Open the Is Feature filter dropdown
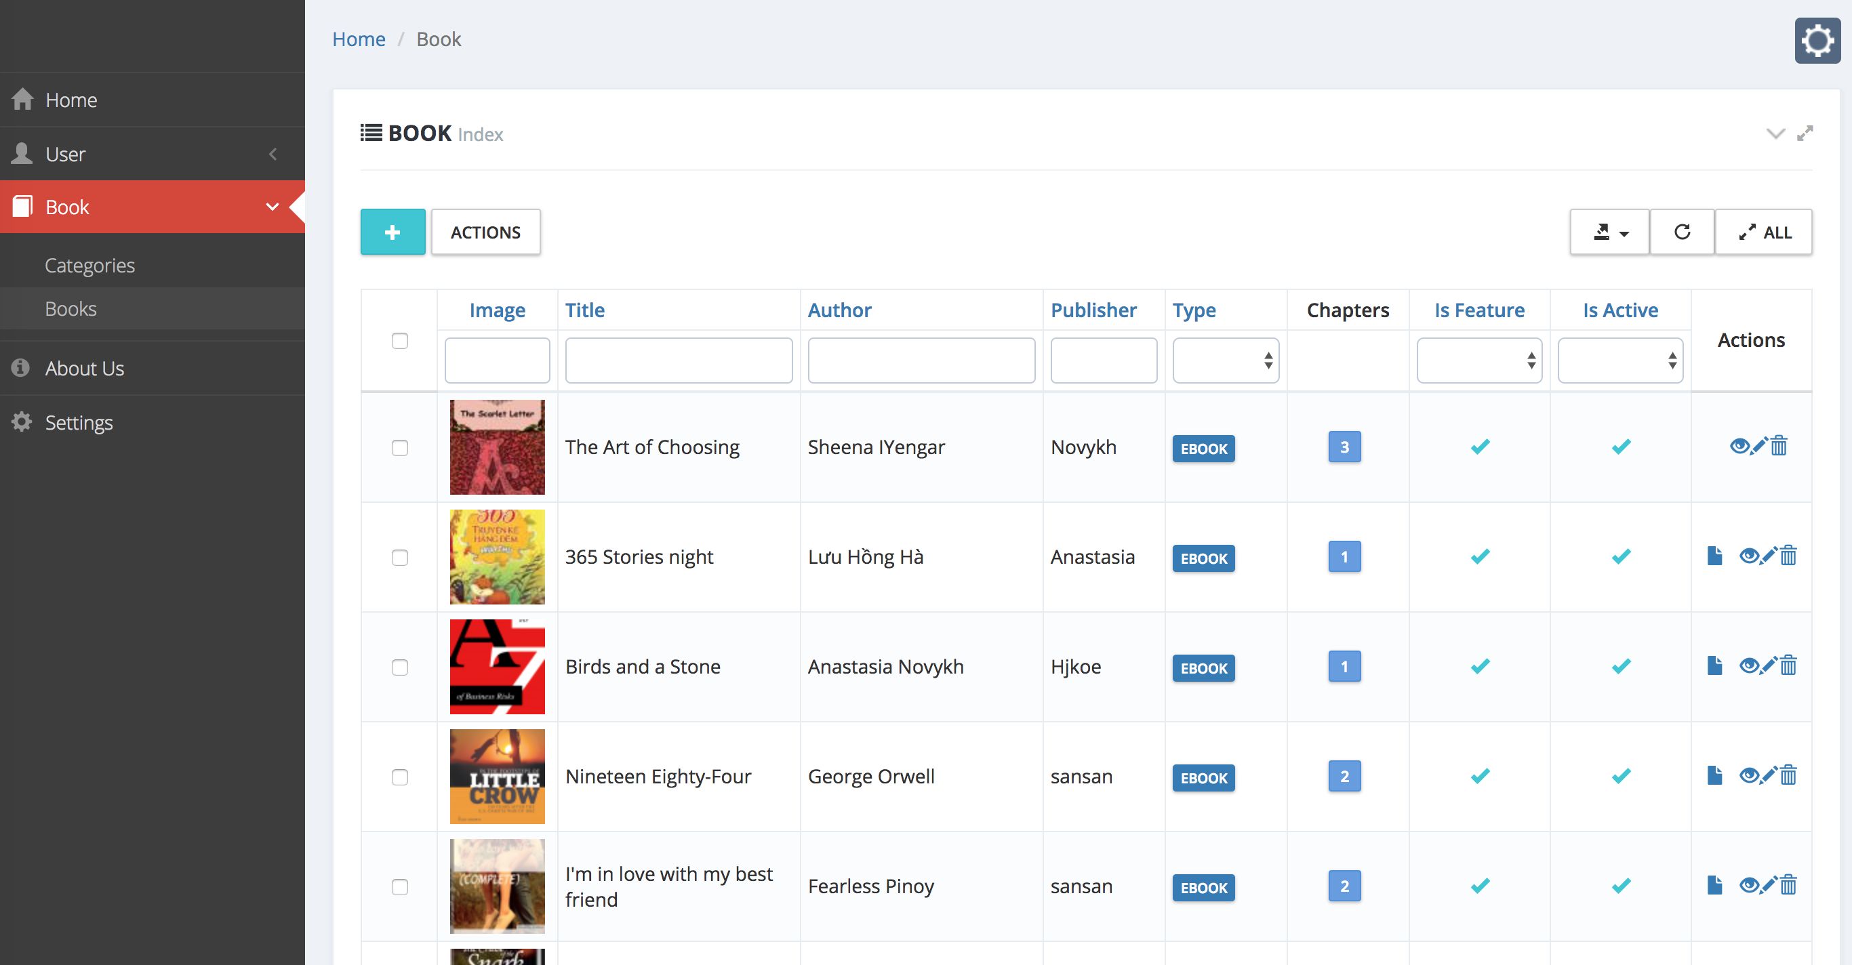The height and width of the screenshot is (965, 1852). (x=1479, y=360)
